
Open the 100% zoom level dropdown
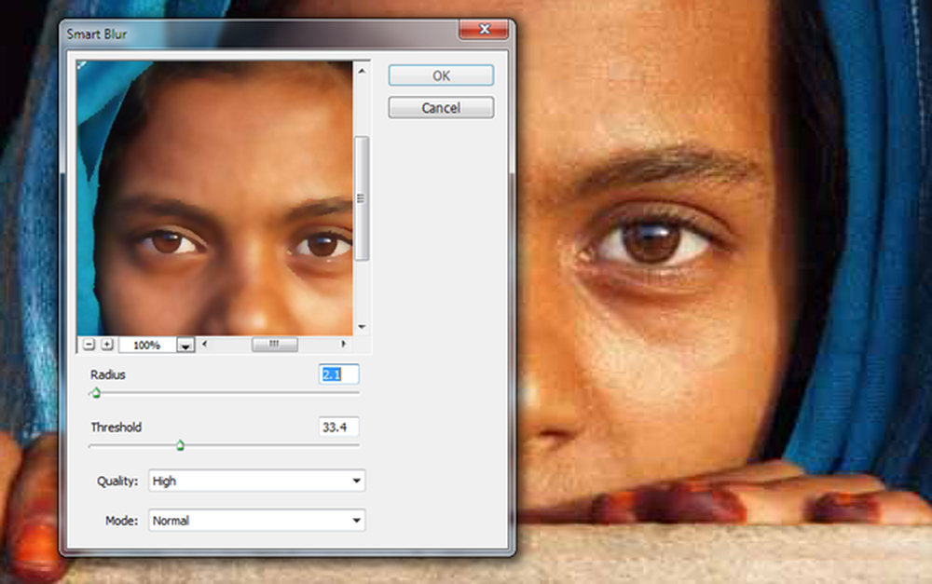(185, 346)
